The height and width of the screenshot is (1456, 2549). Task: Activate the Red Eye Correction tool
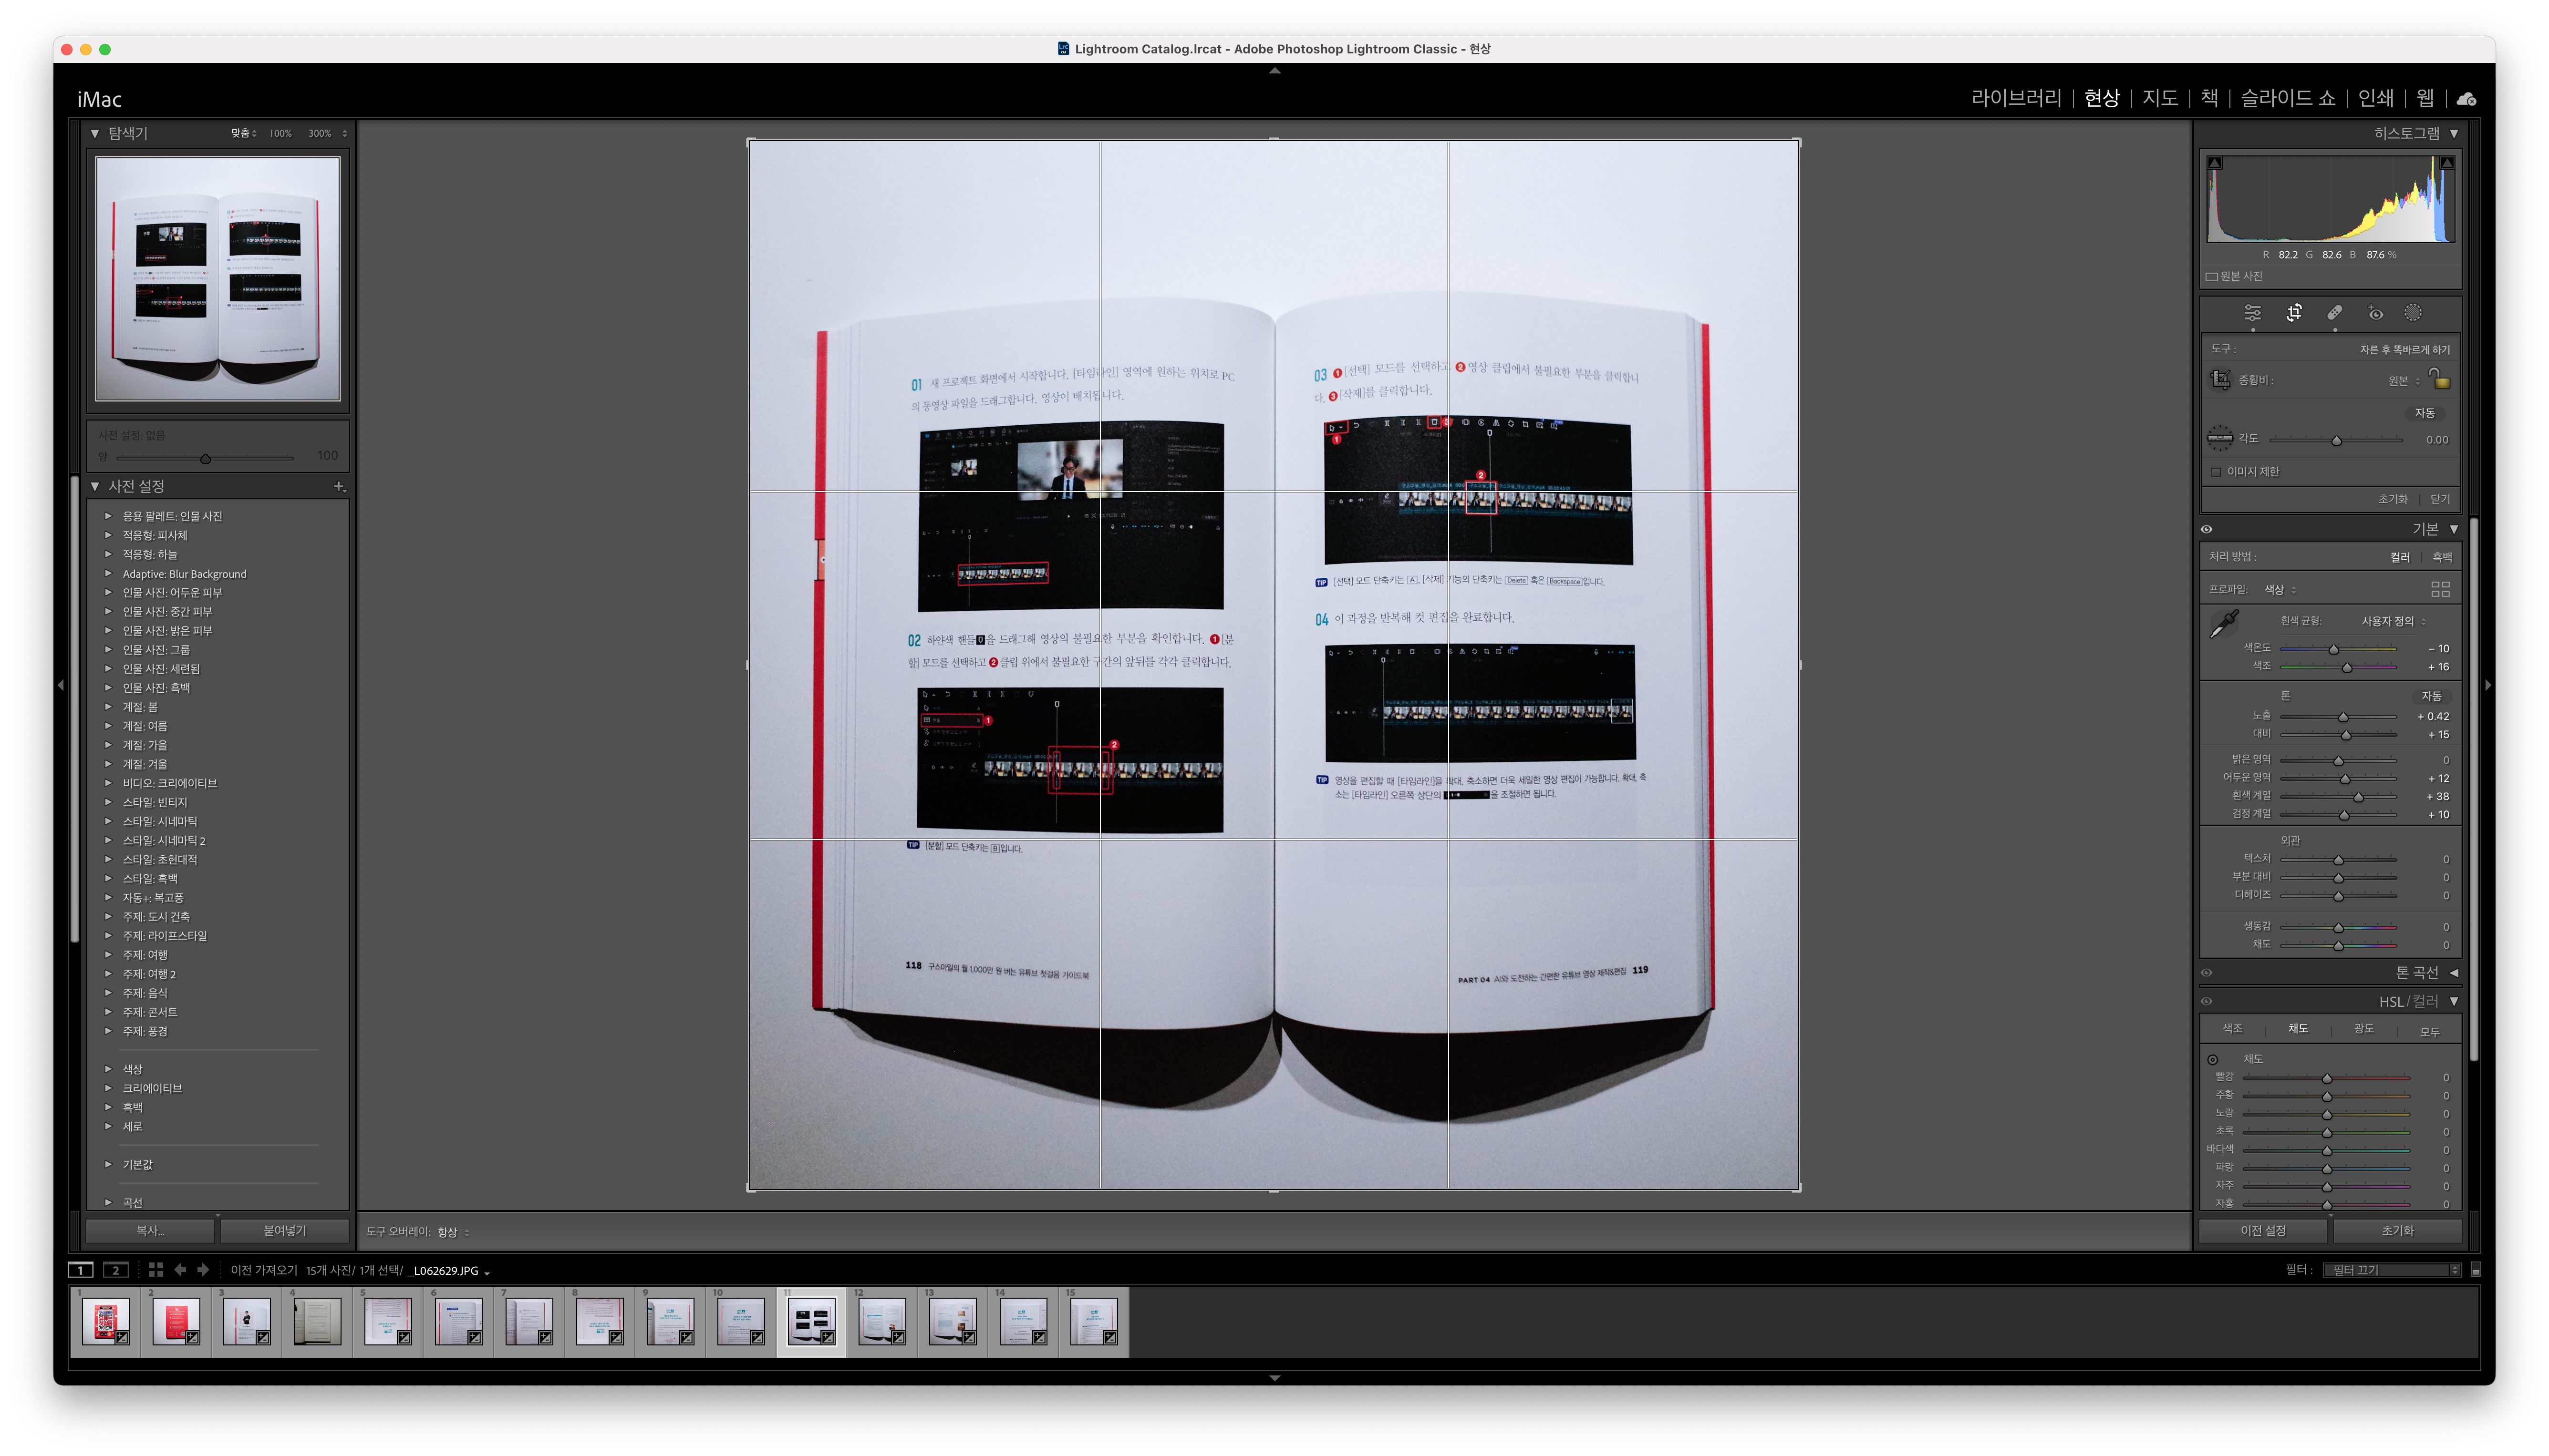pos(2375,313)
